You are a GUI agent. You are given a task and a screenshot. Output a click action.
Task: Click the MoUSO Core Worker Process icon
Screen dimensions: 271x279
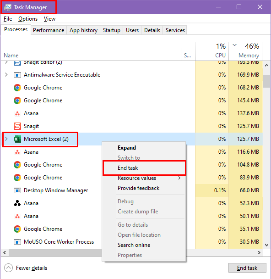[17, 242]
